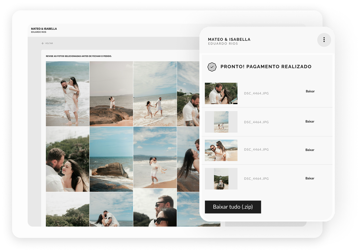Open close-up photo of bearded man and woman
362x252 pixels.
tap(67, 159)
